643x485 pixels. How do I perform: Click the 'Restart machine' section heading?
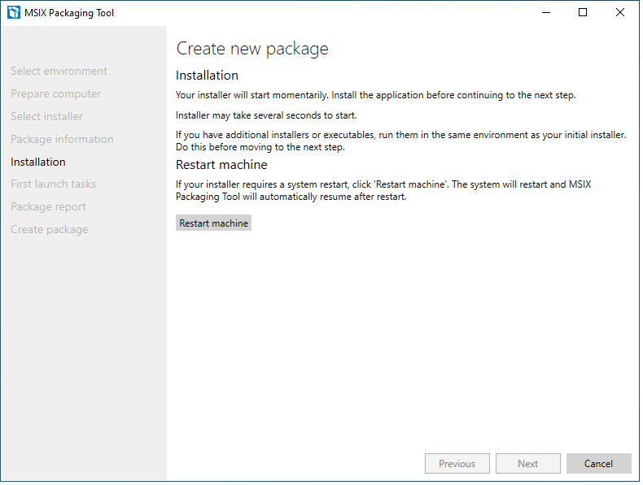tap(222, 166)
